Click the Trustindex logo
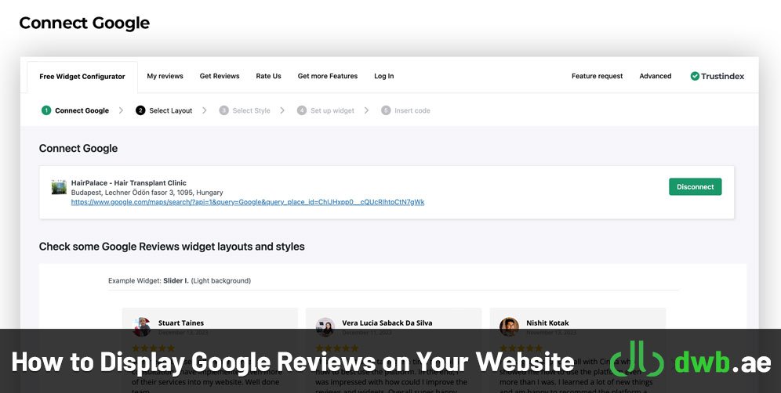The height and width of the screenshot is (393, 781). [x=717, y=76]
